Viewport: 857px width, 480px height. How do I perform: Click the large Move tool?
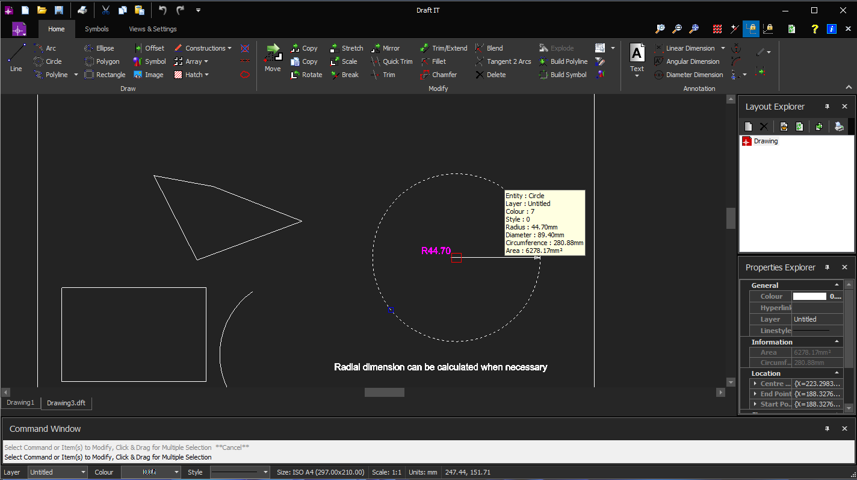(273, 58)
